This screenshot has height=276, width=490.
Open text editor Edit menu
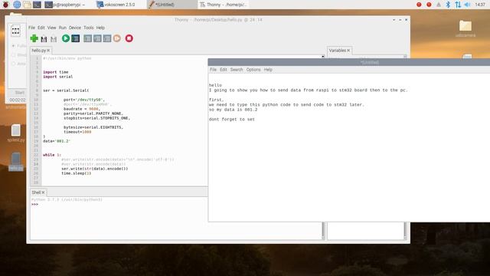(x=223, y=70)
